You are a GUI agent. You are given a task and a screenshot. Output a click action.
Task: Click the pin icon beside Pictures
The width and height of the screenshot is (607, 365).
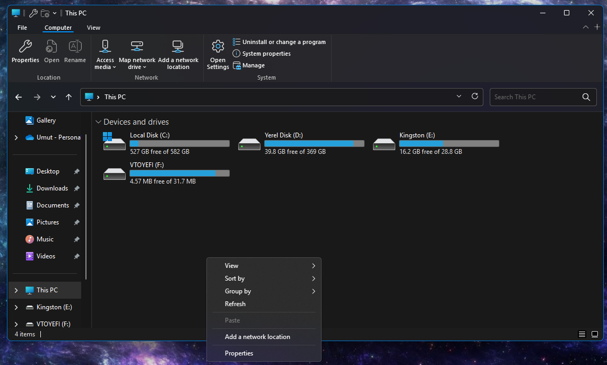pyautogui.click(x=76, y=223)
